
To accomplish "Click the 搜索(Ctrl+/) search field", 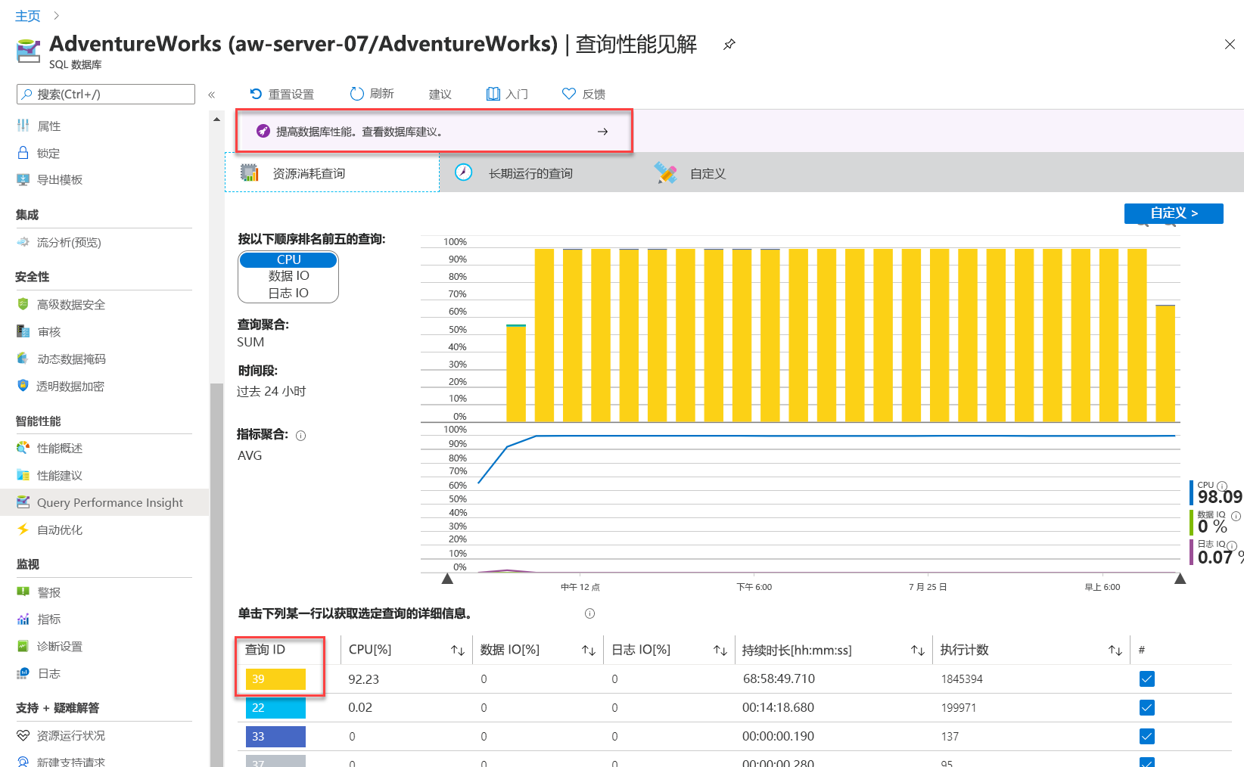I will tap(106, 94).
